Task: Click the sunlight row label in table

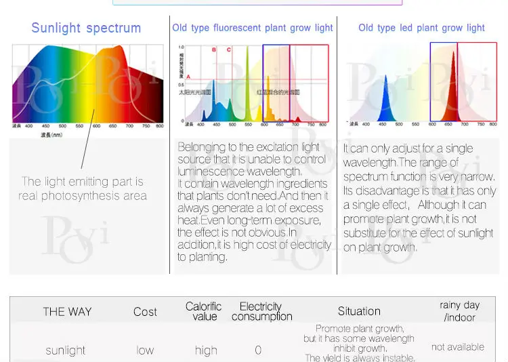Action: pos(66,350)
